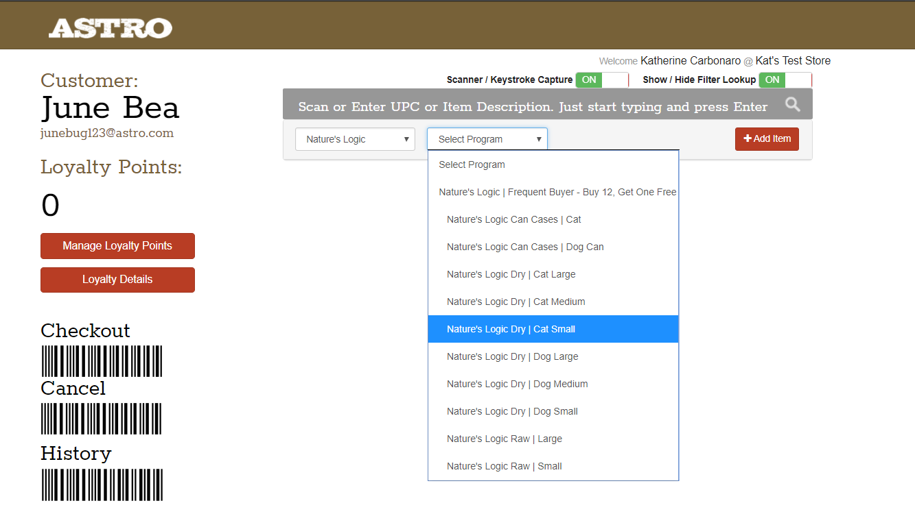Click the Katherine Carbonaro user name
The width and height of the screenshot is (915, 514).
[691, 61]
